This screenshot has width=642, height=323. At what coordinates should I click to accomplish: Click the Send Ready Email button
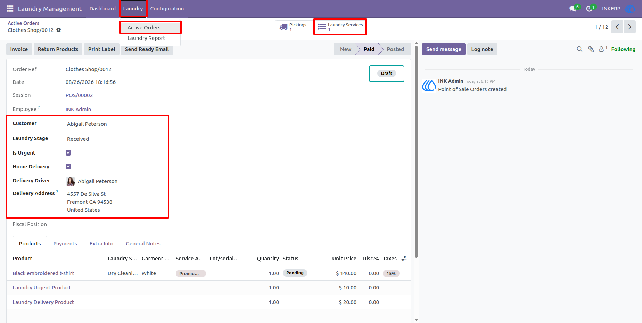tap(147, 49)
